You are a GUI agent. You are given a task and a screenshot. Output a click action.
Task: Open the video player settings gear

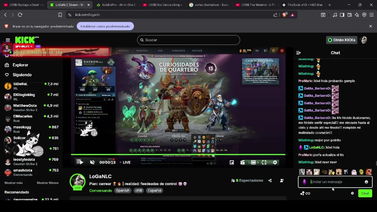click(275, 163)
